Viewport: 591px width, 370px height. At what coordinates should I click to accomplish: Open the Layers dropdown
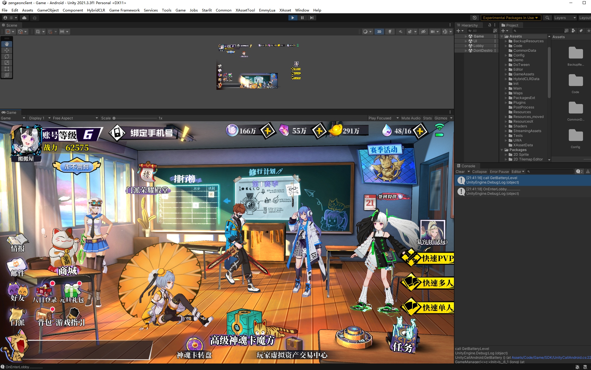coord(565,18)
